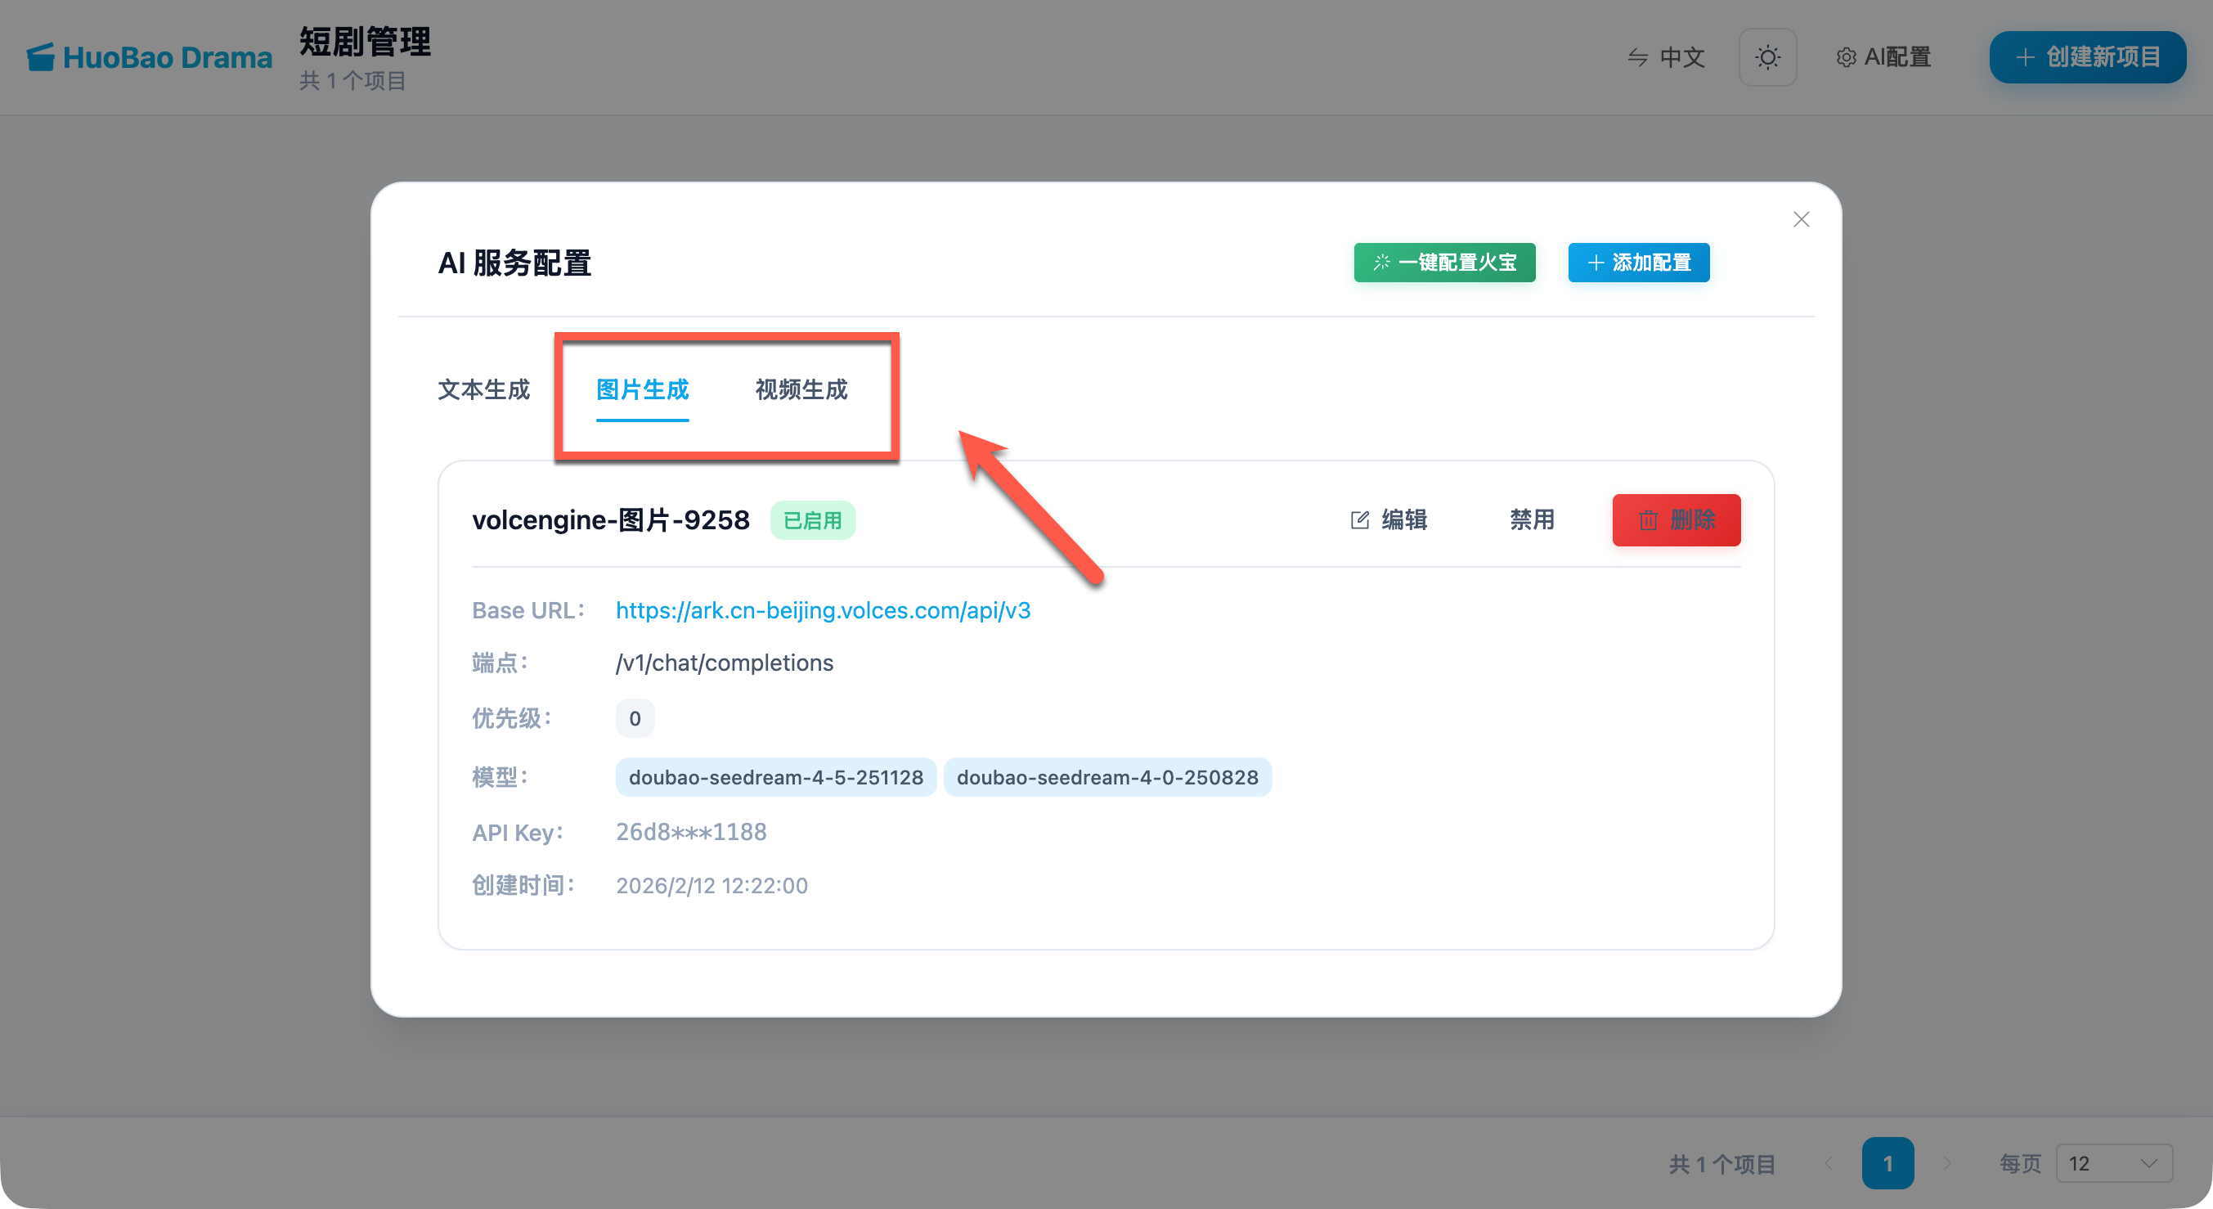Viewport: 2213px width, 1209px height.
Task: Click the plus icon on 创建新项目
Action: coord(2025,57)
